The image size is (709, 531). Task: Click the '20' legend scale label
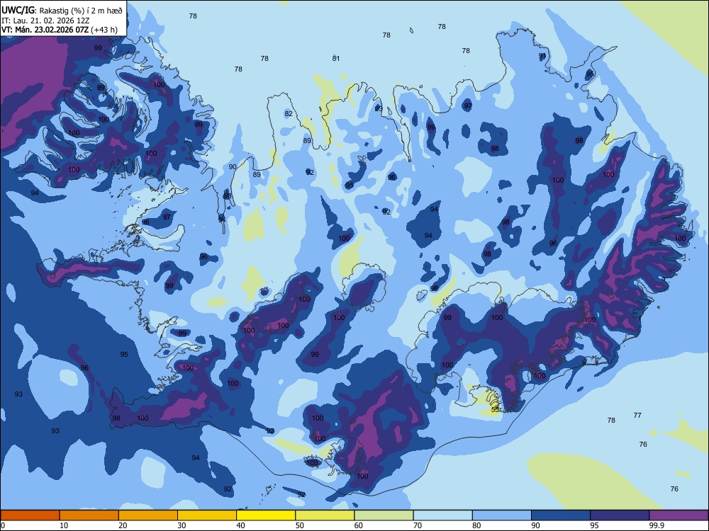pos(123,525)
